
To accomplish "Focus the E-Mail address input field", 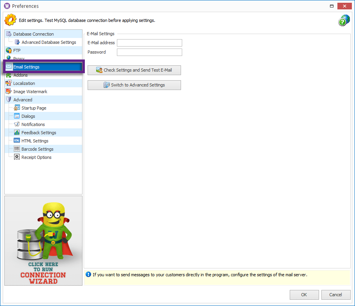I will 149,43.
